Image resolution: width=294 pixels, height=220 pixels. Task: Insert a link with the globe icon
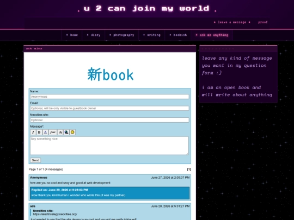[x=66, y=132]
